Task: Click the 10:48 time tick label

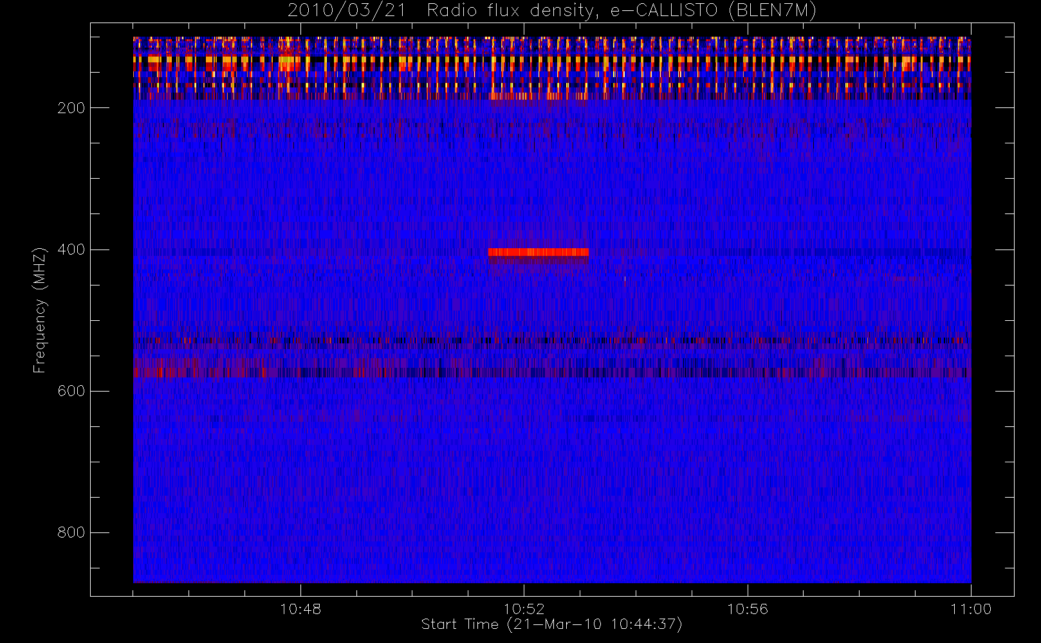Action: [300, 609]
